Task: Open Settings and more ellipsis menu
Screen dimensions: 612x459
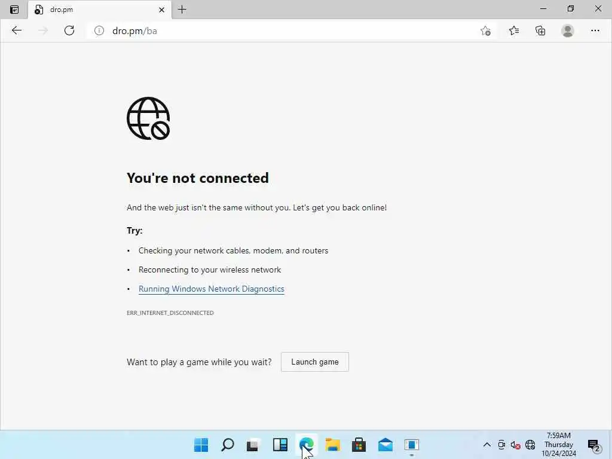Action: pyautogui.click(x=595, y=30)
